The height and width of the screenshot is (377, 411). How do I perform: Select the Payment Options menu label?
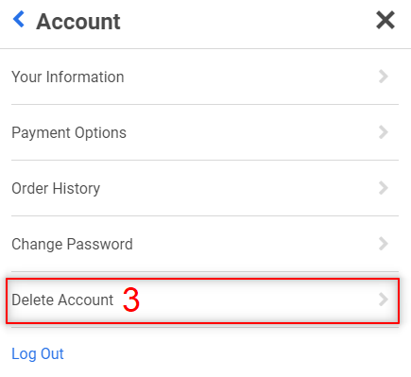(x=69, y=133)
